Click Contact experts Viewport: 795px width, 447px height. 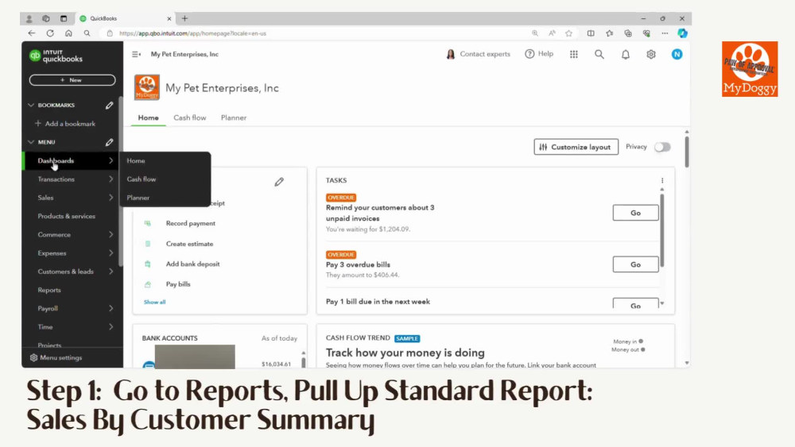478,54
